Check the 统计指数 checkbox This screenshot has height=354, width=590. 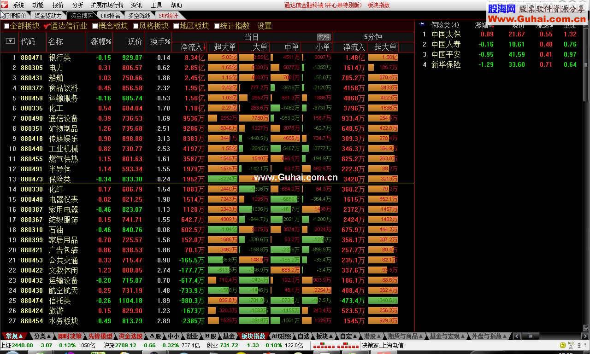pyautogui.click(x=217, y=26)
